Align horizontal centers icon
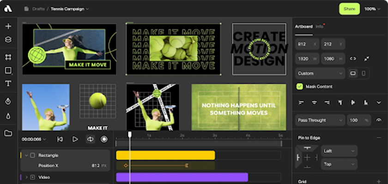This screenshot has height=184, width=388. [x=314, y=103]
